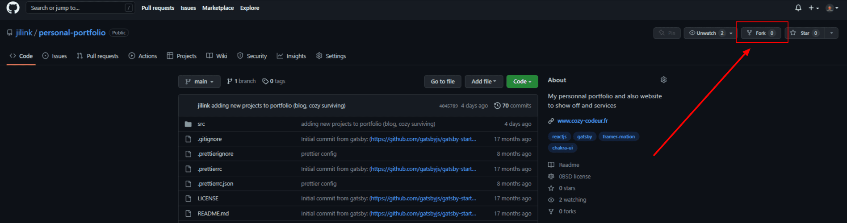Open prettier config commit for .prettierignore
This screenshot has height=223, width=847.
click(x=319, y=154)
